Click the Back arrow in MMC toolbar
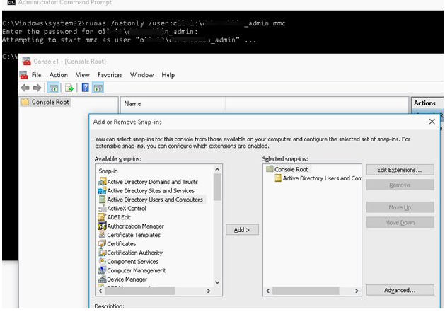 (25, 88)
